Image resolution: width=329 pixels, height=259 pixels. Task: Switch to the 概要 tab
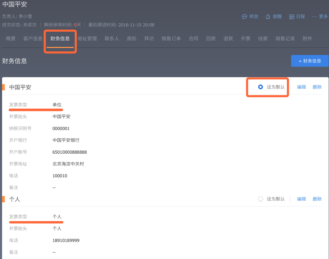pyautogui.click(x=11, y=39)
